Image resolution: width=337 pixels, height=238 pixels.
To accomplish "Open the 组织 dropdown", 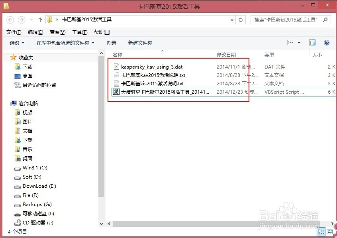I will tap(17, 43).
